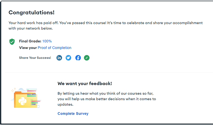Share your accomplishment on Twitter
This screenshot has width=213, height=125.
69,58
